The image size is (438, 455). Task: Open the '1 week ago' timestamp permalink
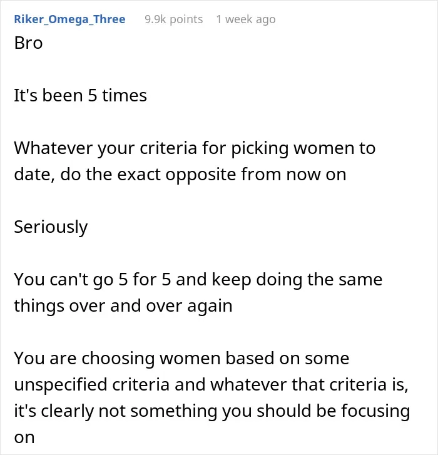point(246,19)
